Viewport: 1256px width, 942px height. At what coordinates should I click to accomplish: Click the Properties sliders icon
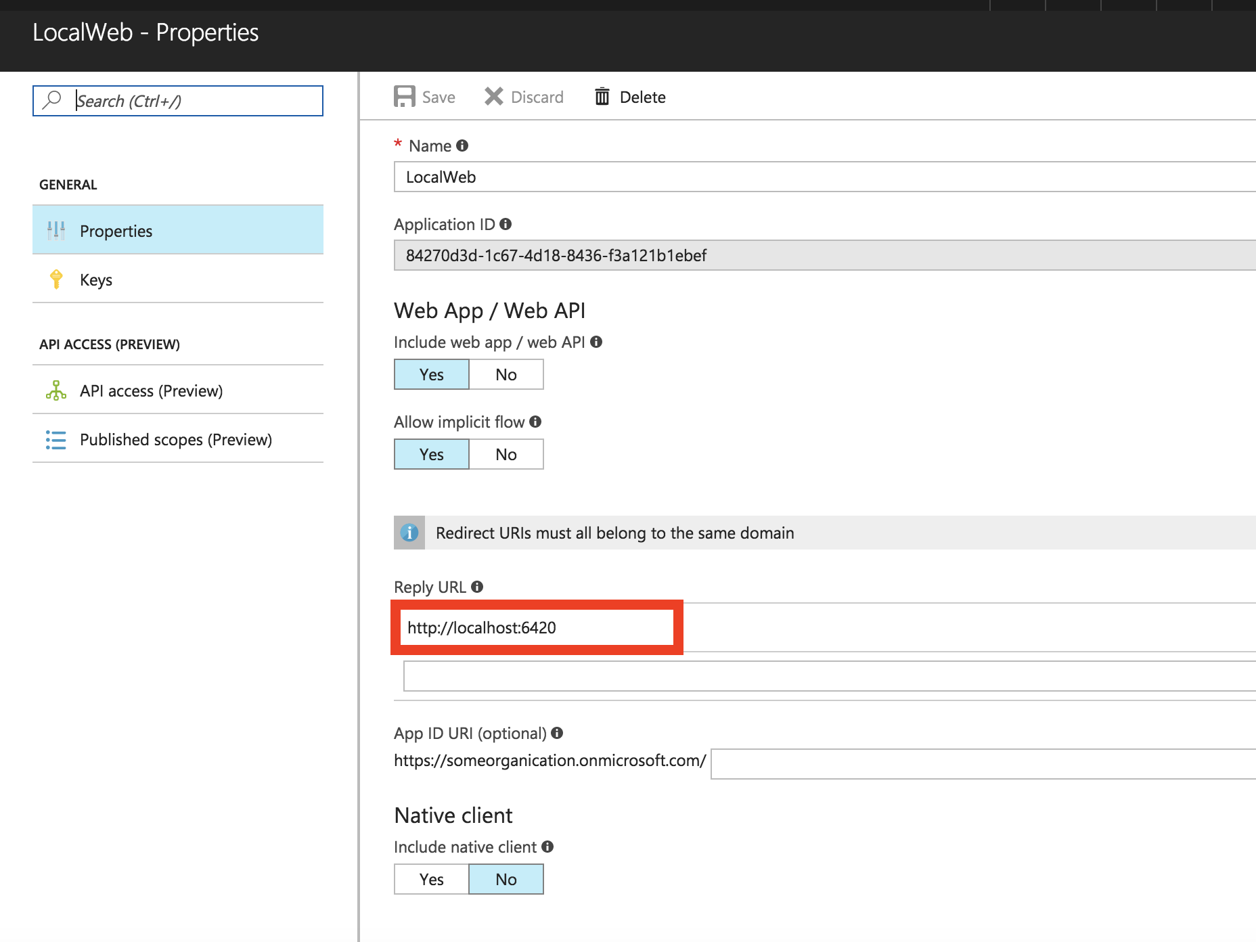[56, 231]
